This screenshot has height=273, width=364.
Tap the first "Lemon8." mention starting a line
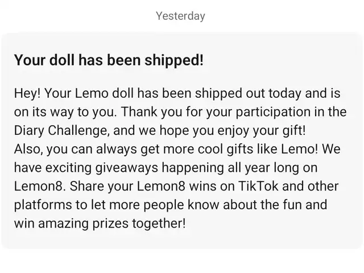[x=40, y=186]
